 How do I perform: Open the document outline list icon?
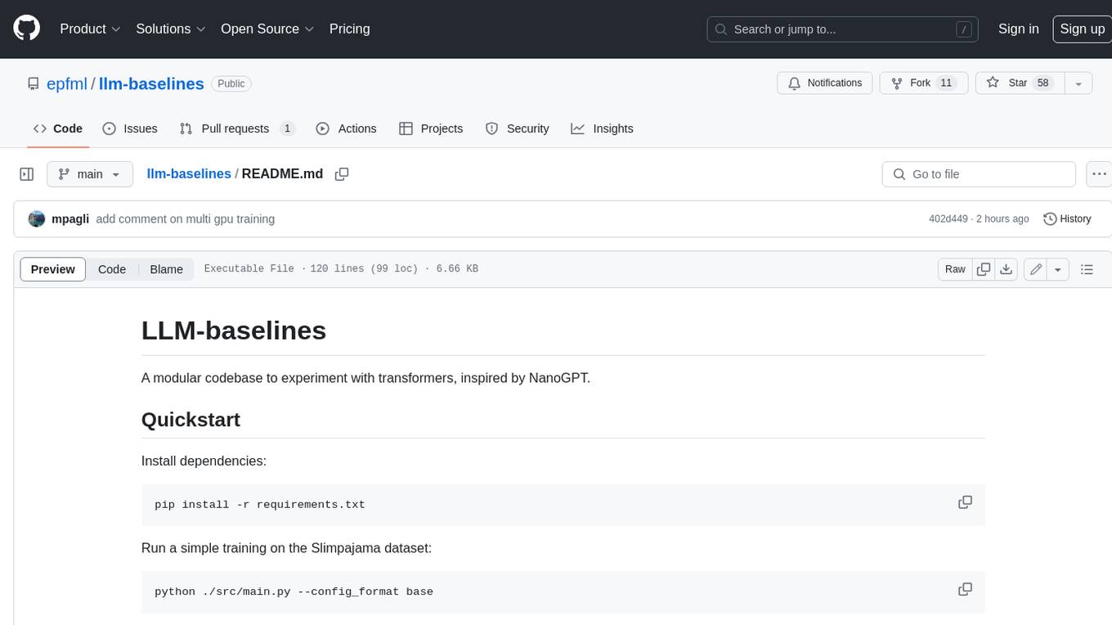click(x=1087, y=269)
